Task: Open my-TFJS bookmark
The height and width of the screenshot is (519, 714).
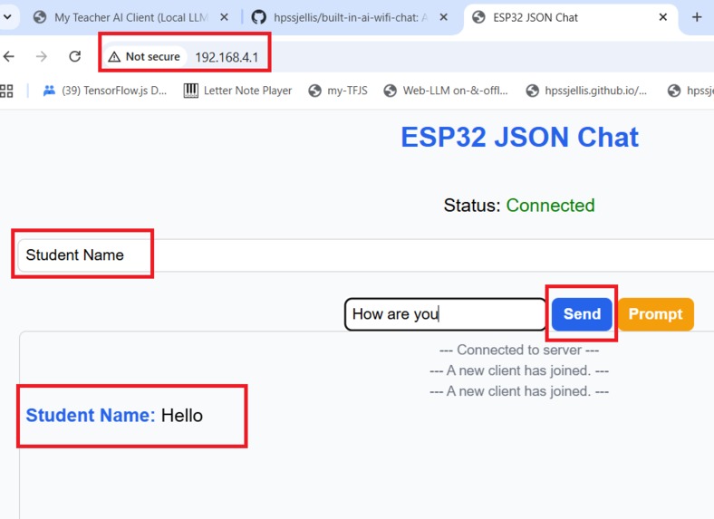Action: [x=338, y=91]
